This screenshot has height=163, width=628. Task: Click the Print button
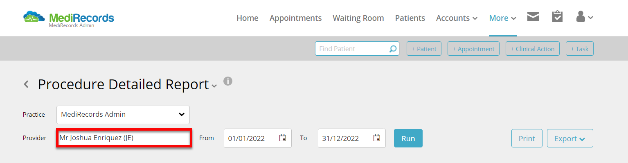(x=527, y=138)
